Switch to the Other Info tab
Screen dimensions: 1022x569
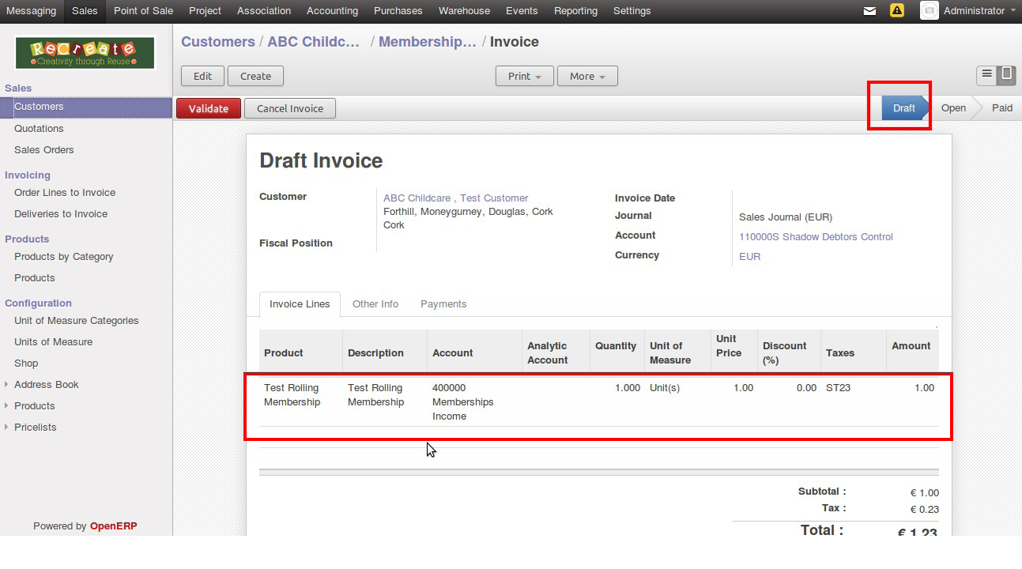click(x=375, y=304)
